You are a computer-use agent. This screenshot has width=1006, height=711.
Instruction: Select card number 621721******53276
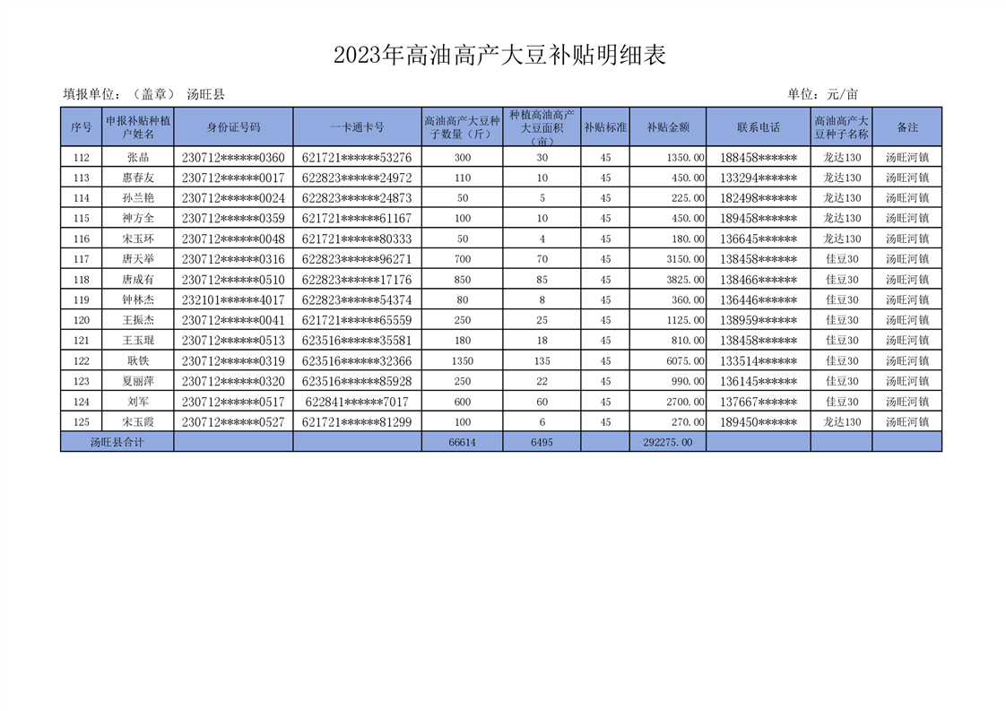click(x=358, y=157)
